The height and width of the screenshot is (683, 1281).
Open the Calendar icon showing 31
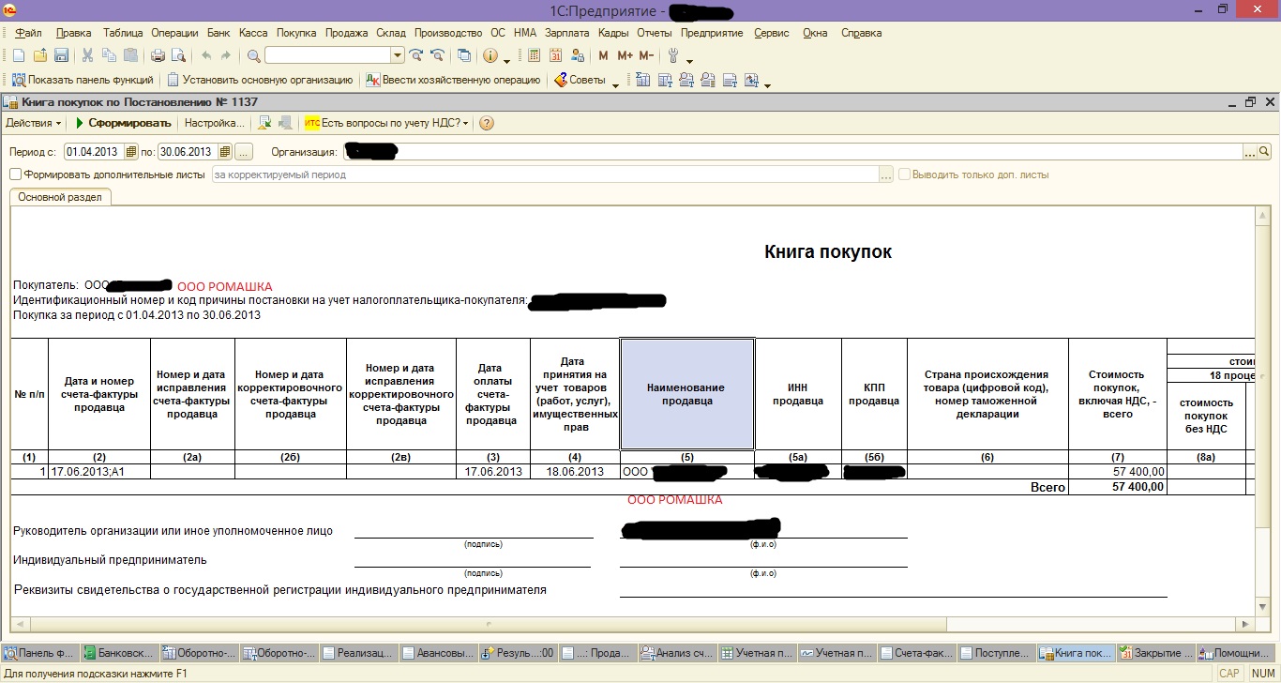tap(556, 56)
